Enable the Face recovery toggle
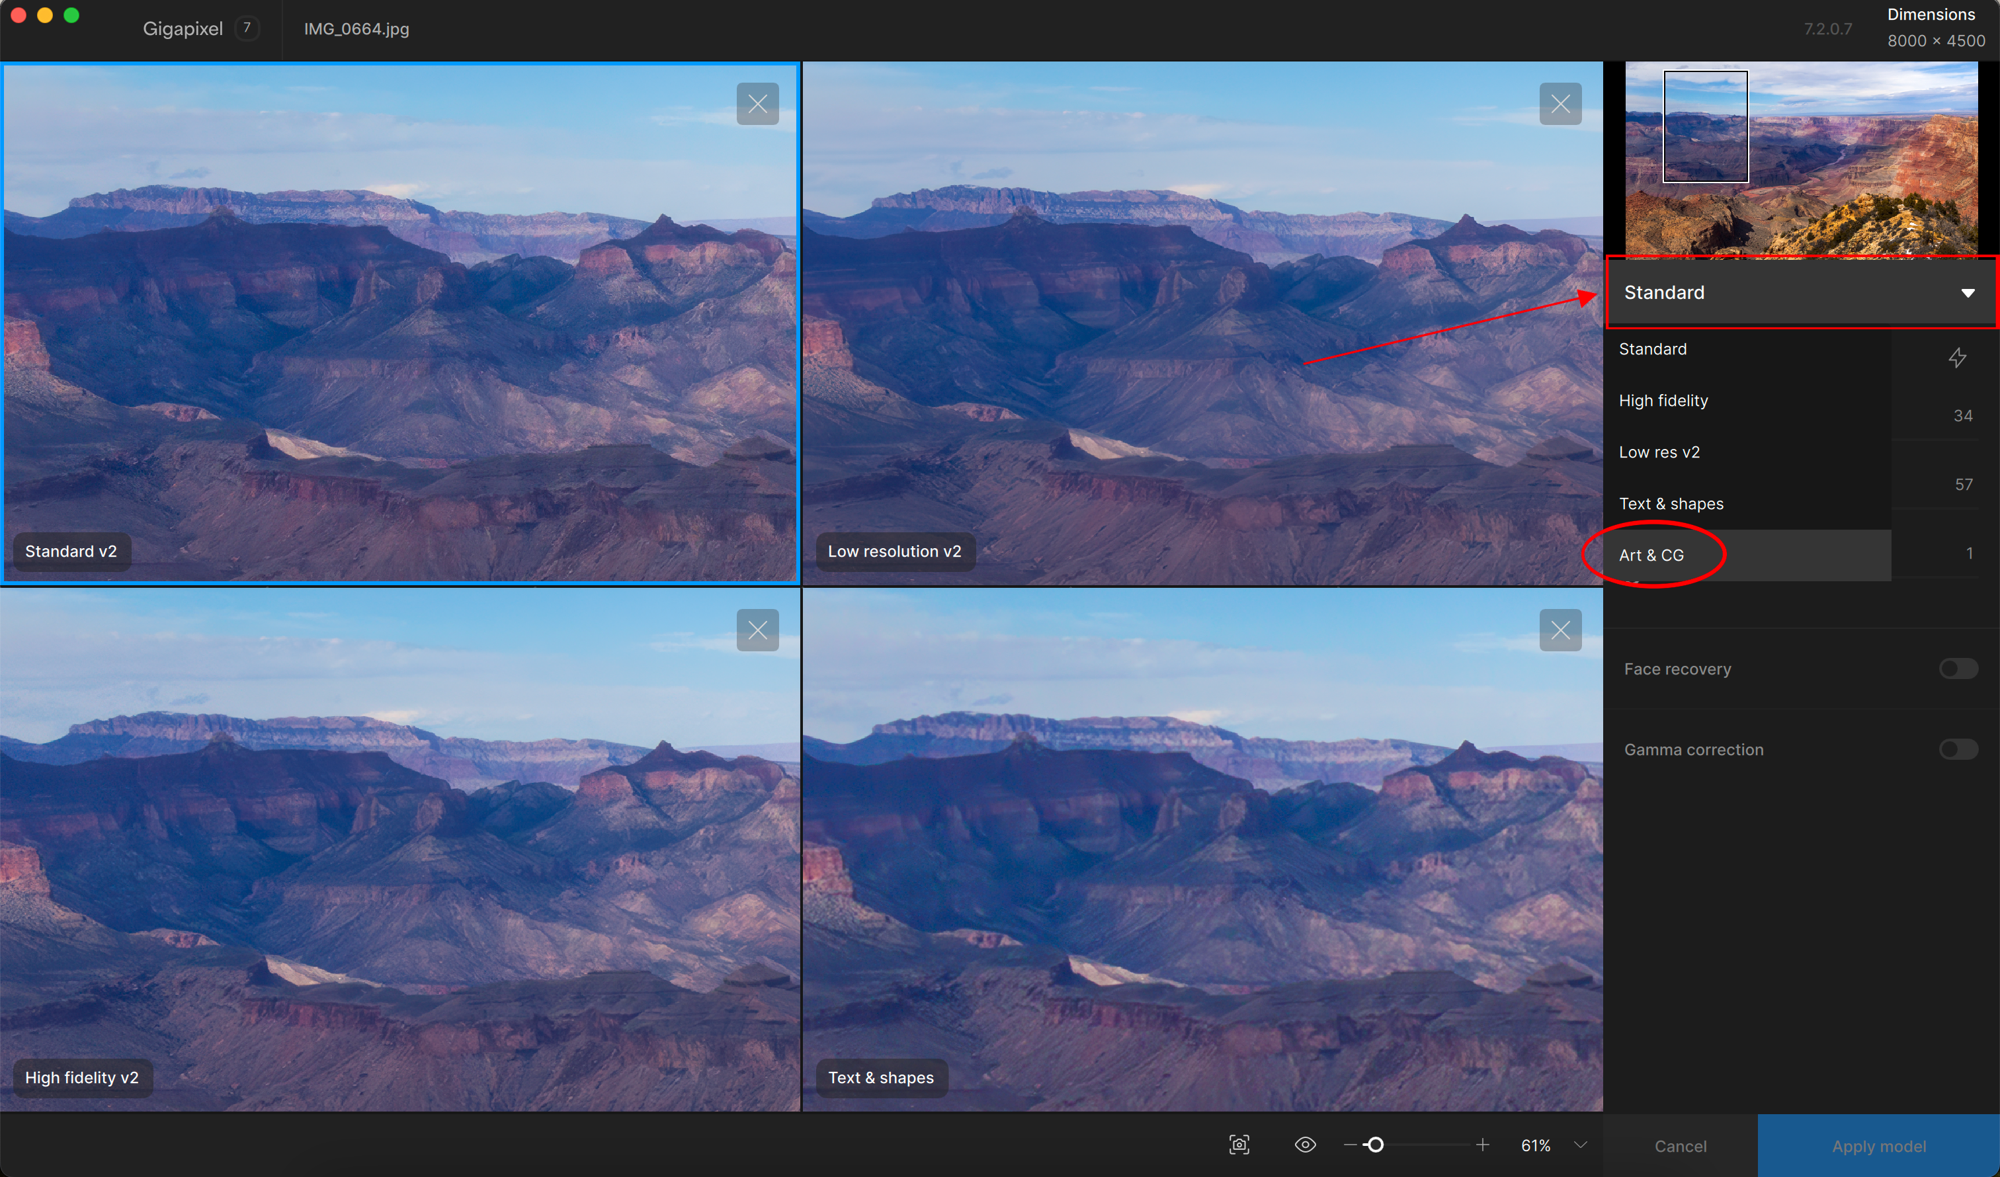 pyautogui.click(x=1958, y=669)
